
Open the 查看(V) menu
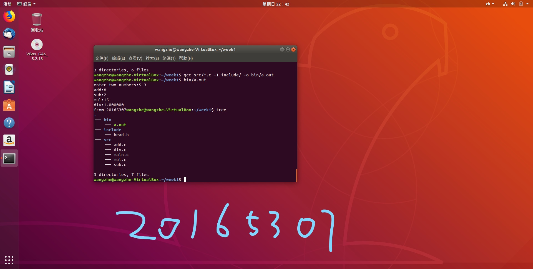click(135, 58)
